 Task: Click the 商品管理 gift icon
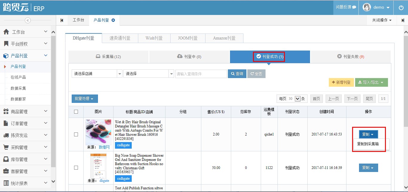pyautogui.click(x=6, y=112)
